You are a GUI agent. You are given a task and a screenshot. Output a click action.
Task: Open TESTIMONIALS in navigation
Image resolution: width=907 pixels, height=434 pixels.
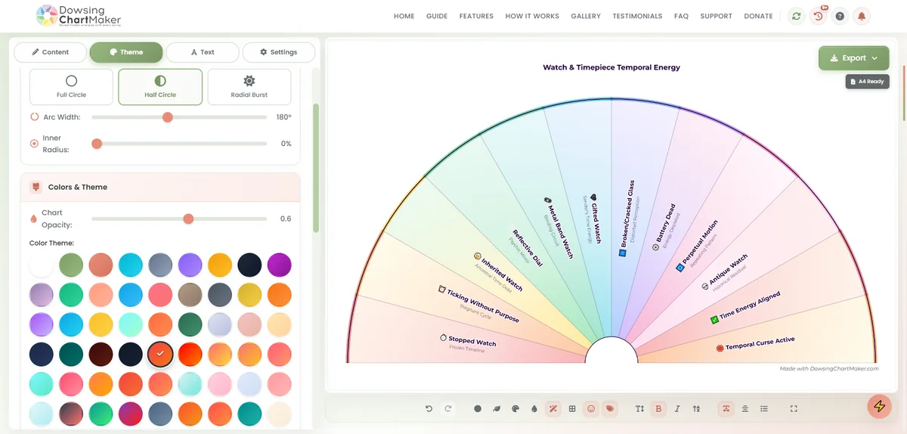(637, 16)
